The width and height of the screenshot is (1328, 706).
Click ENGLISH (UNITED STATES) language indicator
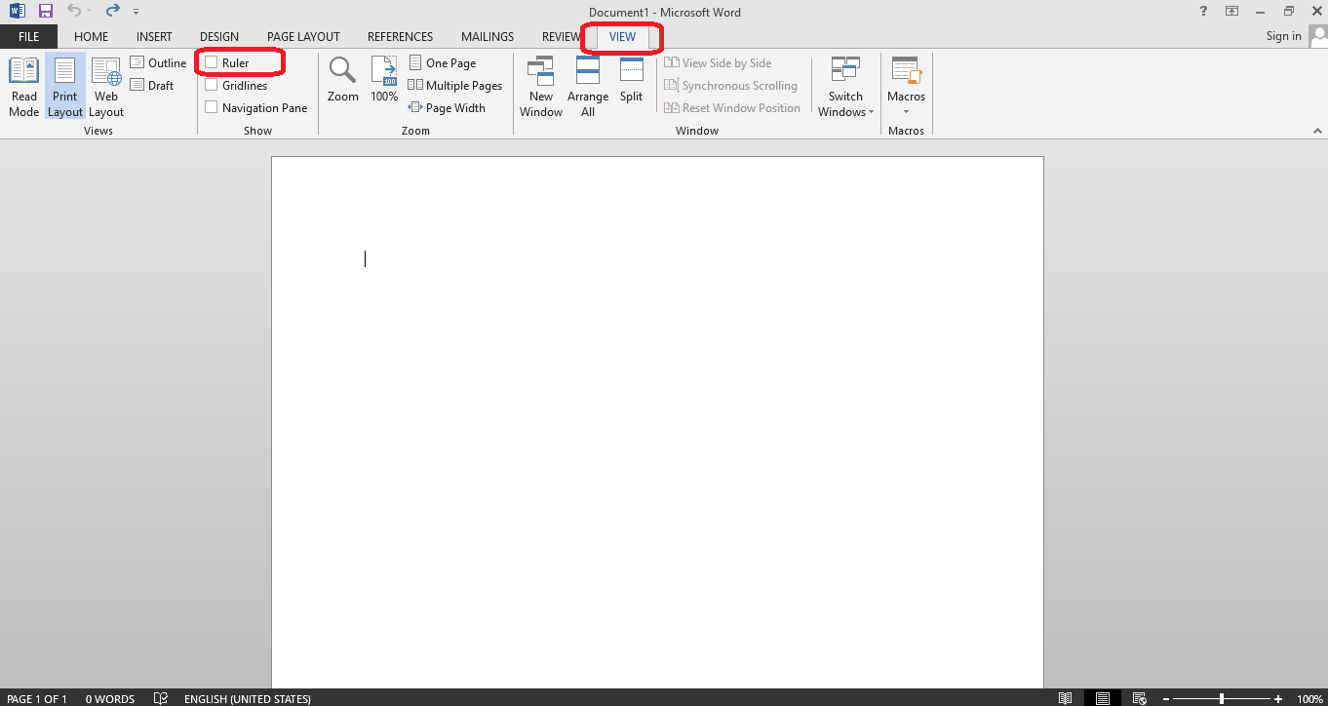[x=247, y=698]
